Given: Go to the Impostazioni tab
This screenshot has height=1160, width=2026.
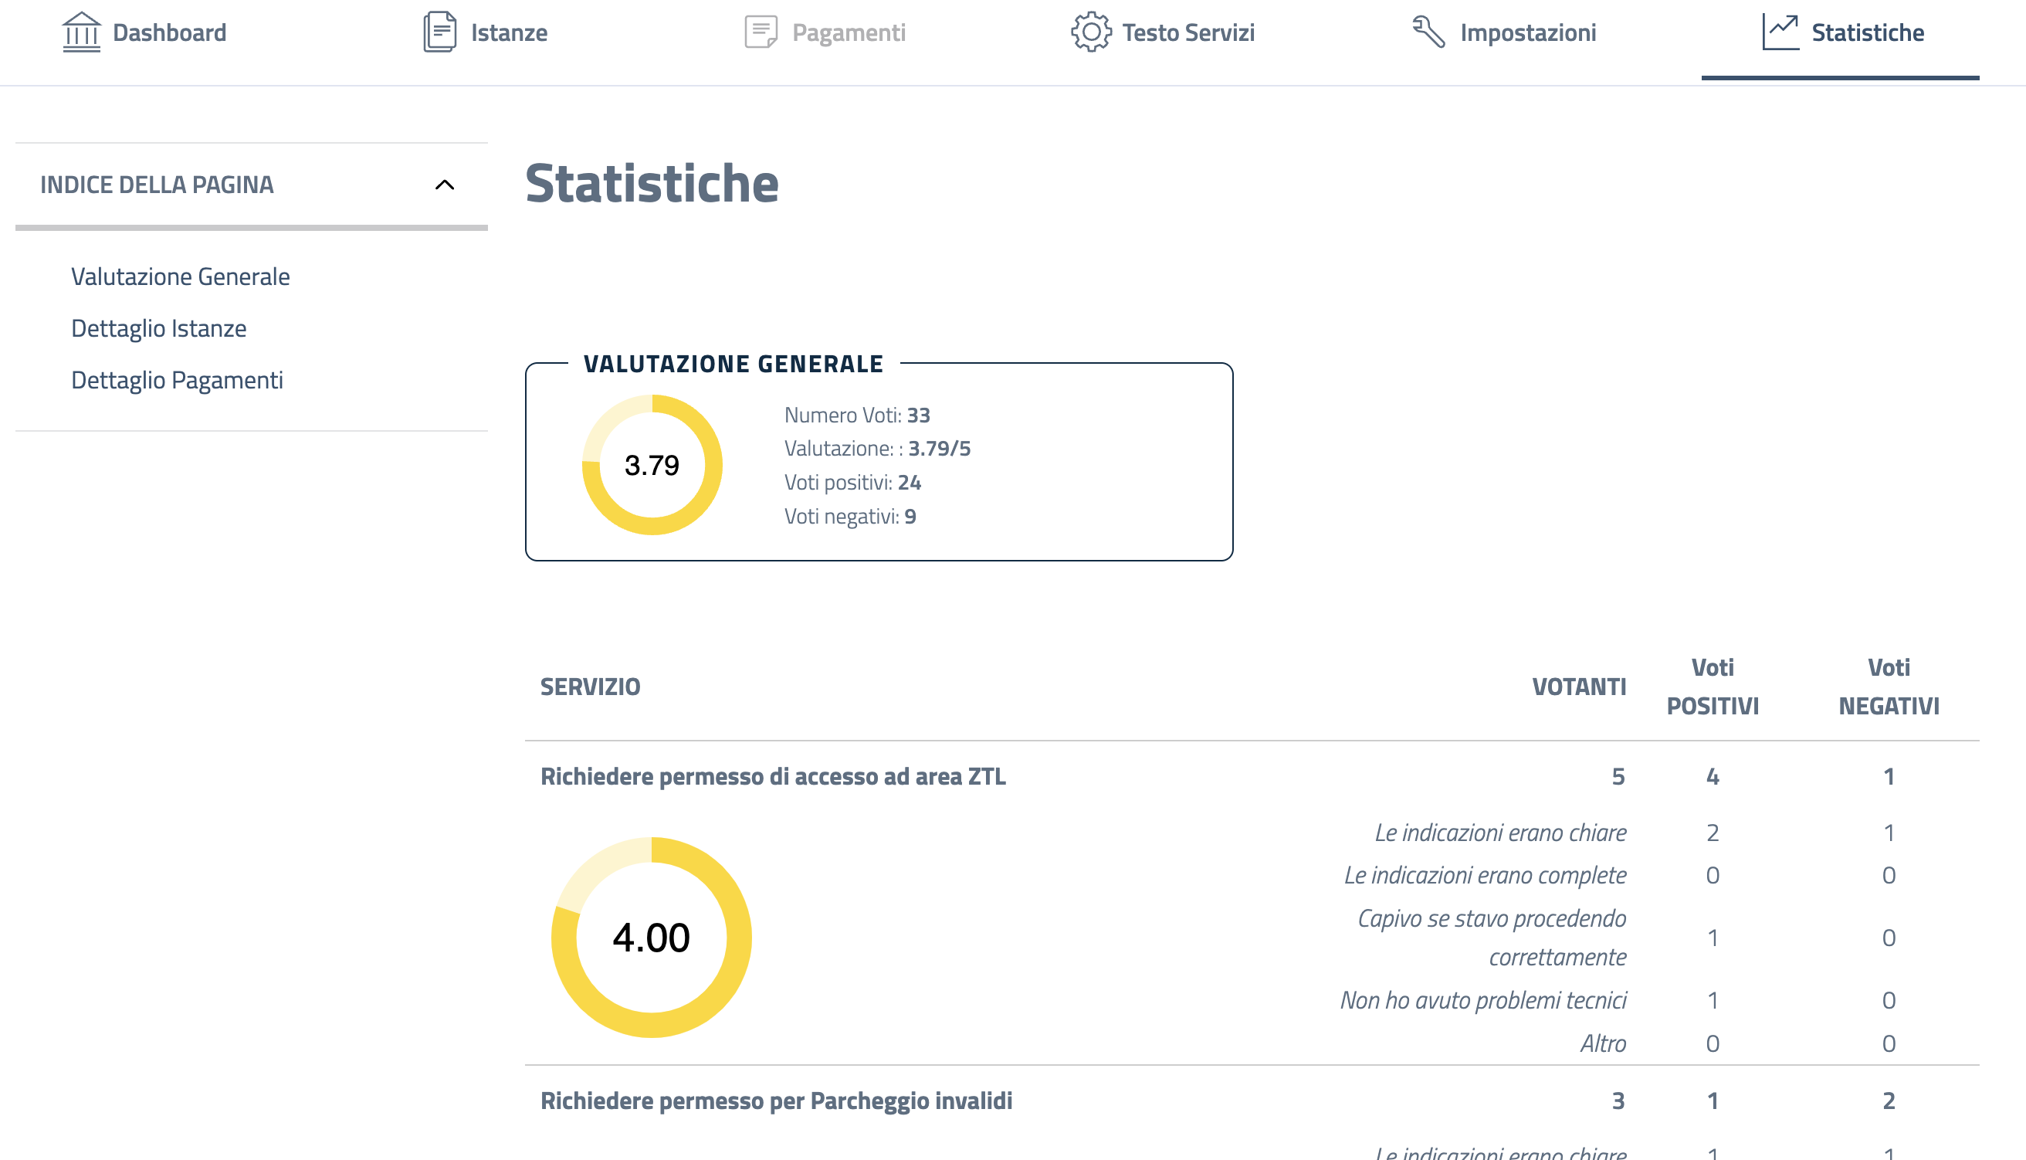Looking at the screenshot, I should 1527,32.
